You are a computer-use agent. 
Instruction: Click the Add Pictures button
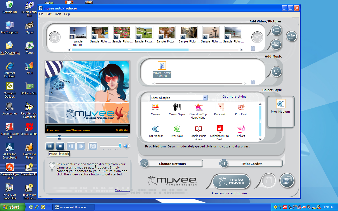pyautogui.click(x=276, y=45)
